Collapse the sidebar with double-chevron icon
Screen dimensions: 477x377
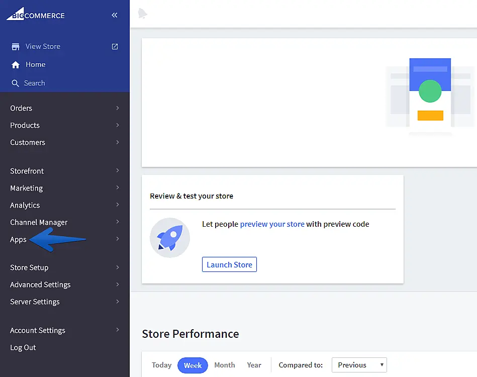point(115,15)
